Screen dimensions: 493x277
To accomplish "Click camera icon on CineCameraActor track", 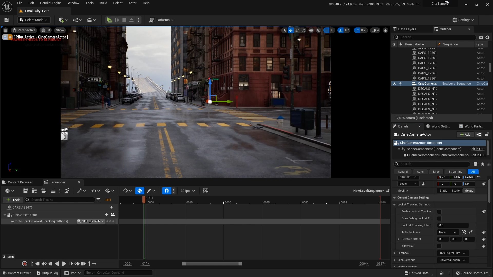I will (x=113, y=215).
